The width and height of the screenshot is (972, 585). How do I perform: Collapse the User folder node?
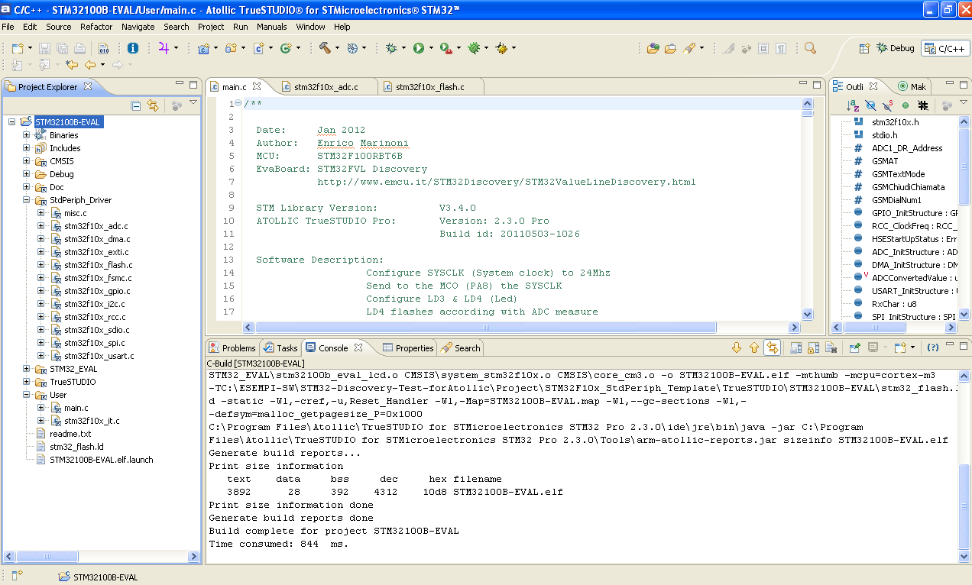click(27, 395)
